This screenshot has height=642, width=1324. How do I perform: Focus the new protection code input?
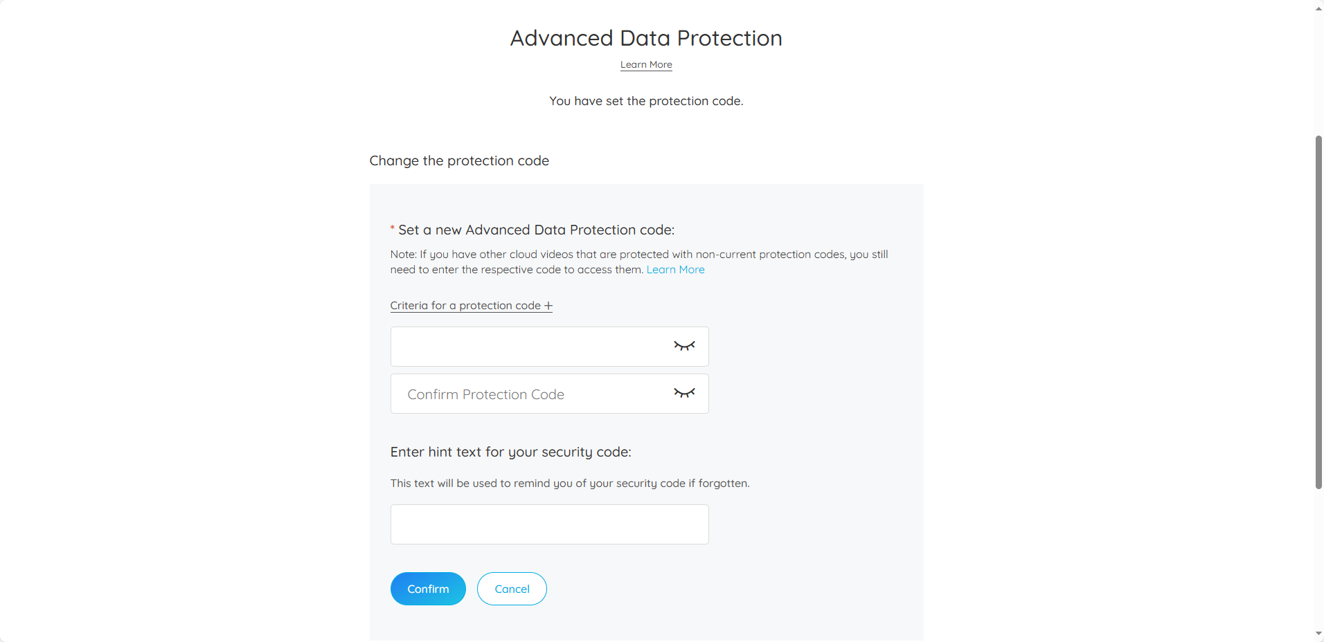[x=530, y=347]
